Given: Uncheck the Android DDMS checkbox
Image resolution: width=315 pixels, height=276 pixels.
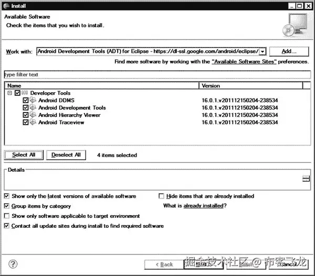Looking at the screenshot, I should click(x=26, y=100).
